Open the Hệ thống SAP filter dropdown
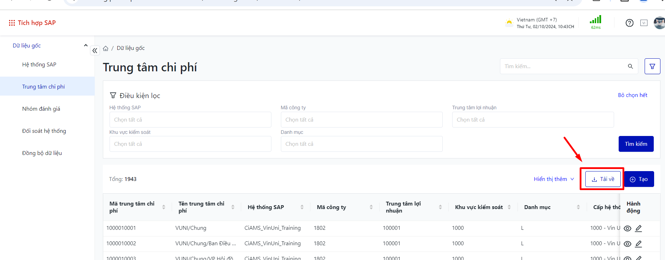 pos(190,120)
